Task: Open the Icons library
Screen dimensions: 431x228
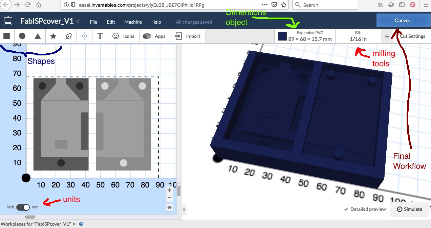Action: click(123, 36)
